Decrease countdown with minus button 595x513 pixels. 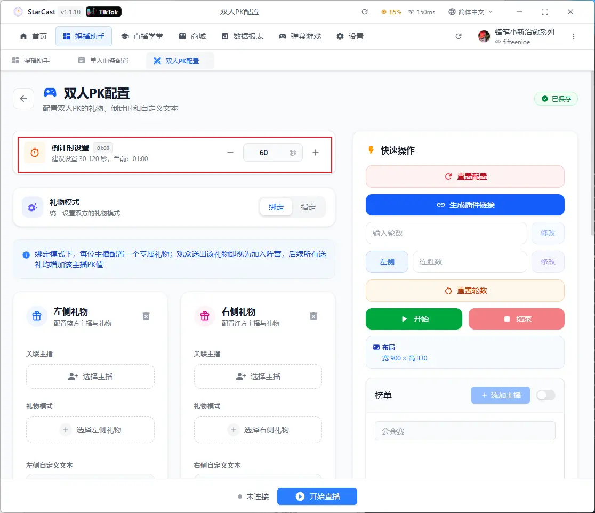coord(230,153)
